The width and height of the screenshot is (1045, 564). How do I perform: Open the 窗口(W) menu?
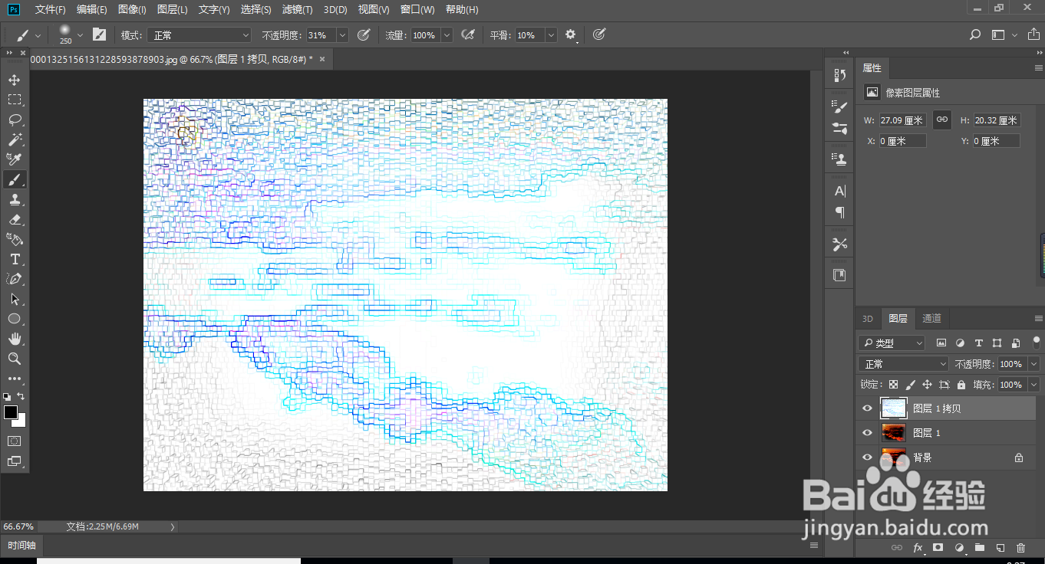click(x=417, y=9)
